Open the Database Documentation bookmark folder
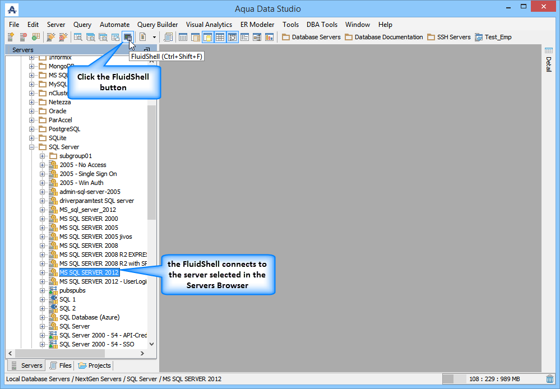 pos(383,37)
